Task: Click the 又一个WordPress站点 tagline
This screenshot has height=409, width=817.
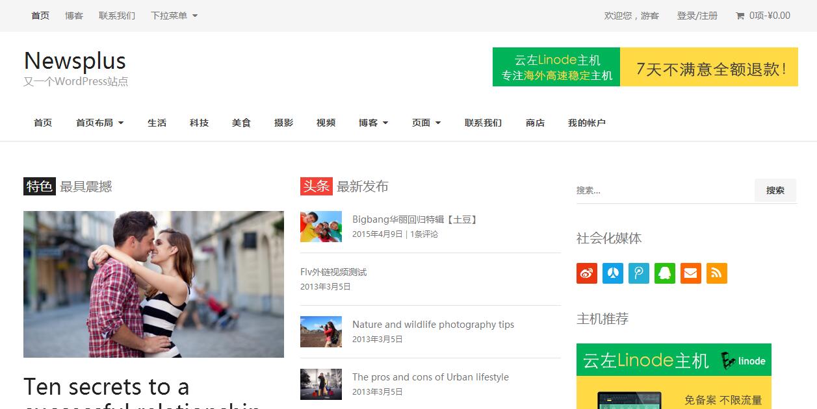Action: (x=76, y=82)
